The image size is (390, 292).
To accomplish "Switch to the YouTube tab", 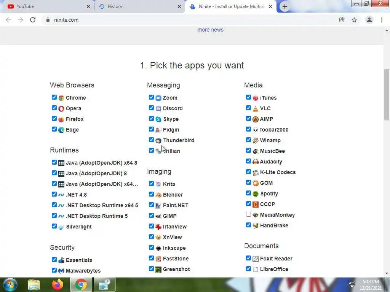I will point(47,6).
